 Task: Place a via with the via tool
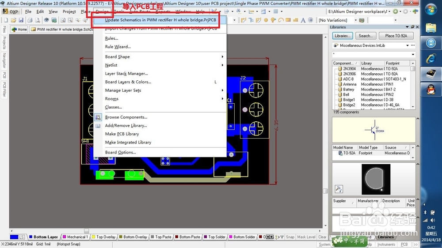click(x=273, y=20)
